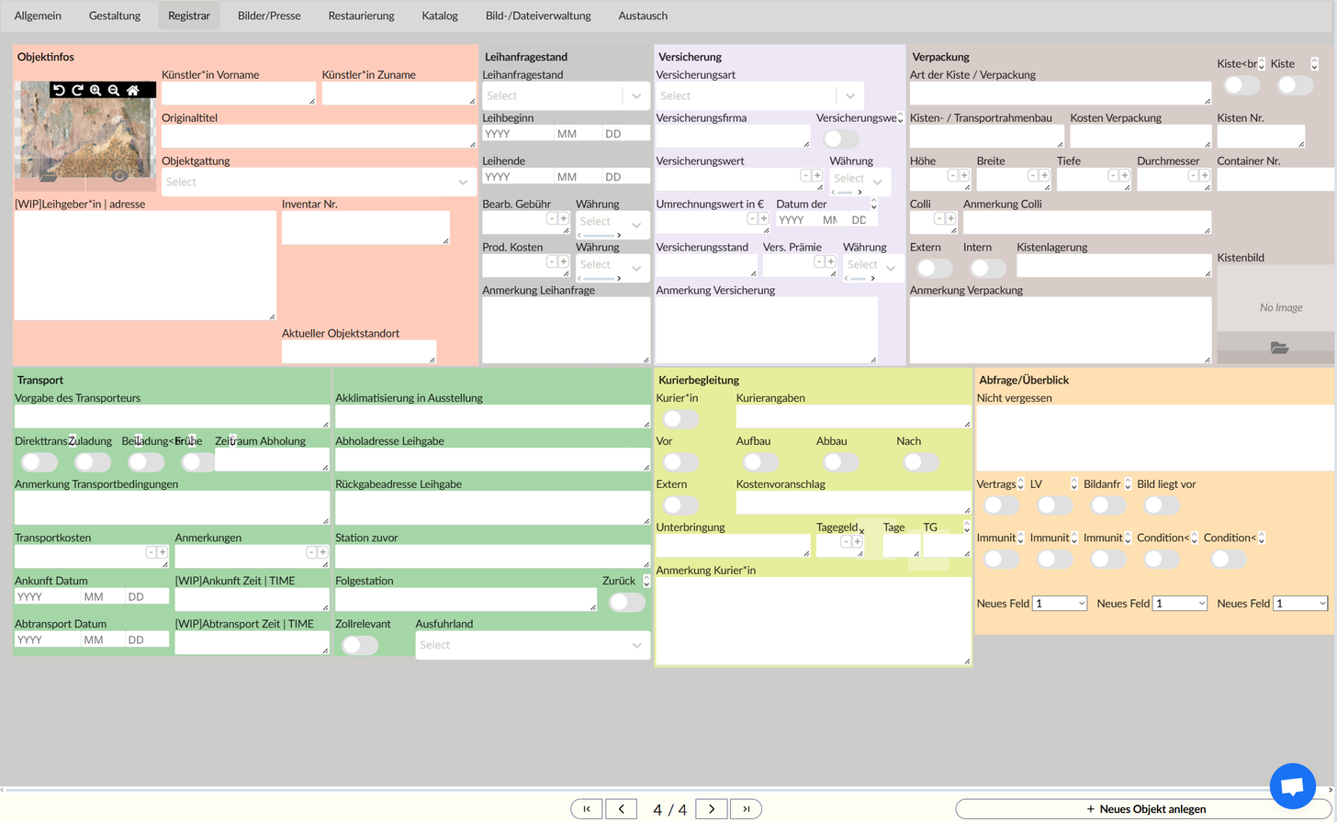This screenshot has width=1337, height=822.
Task: Switch on Bild liegt vor toggle
Action: (1161, 505)
